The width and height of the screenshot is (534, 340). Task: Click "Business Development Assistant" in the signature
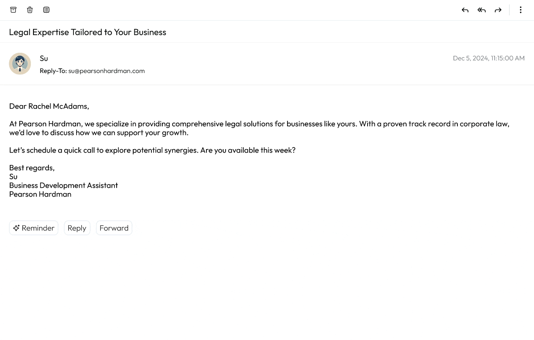[63, 185]
